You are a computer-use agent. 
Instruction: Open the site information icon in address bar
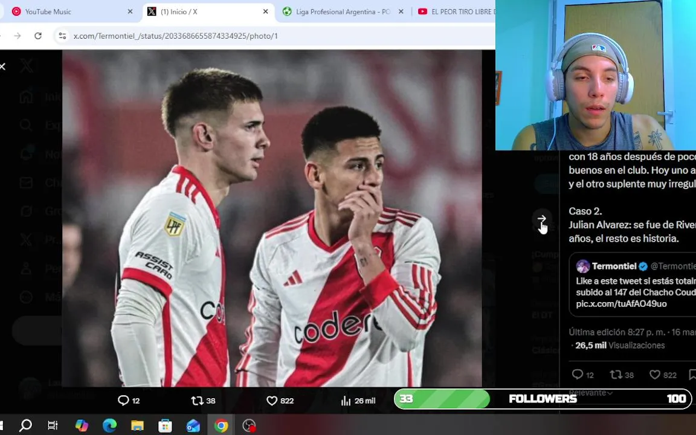coord(63,36)
